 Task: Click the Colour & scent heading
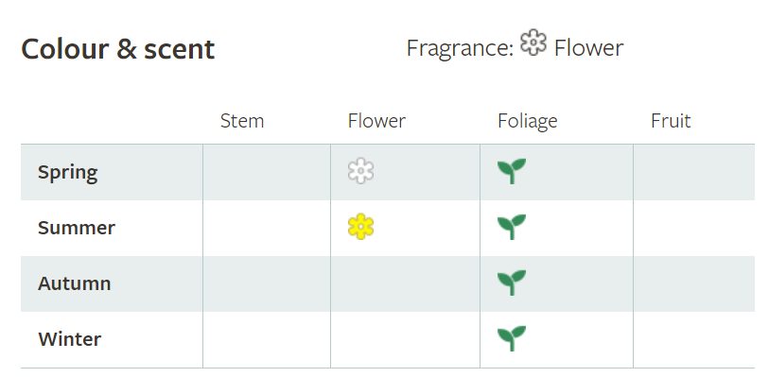pyautogui.click(x=118, y=49)
